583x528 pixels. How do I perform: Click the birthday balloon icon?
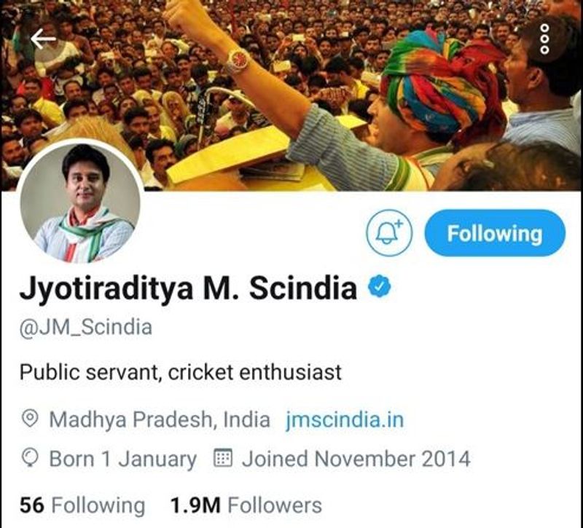(x=30, y=458)
